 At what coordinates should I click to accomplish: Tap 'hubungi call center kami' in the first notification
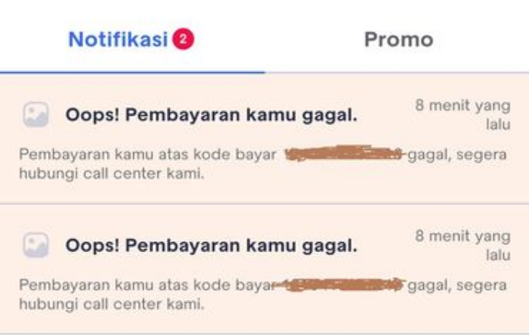[112, 174]
